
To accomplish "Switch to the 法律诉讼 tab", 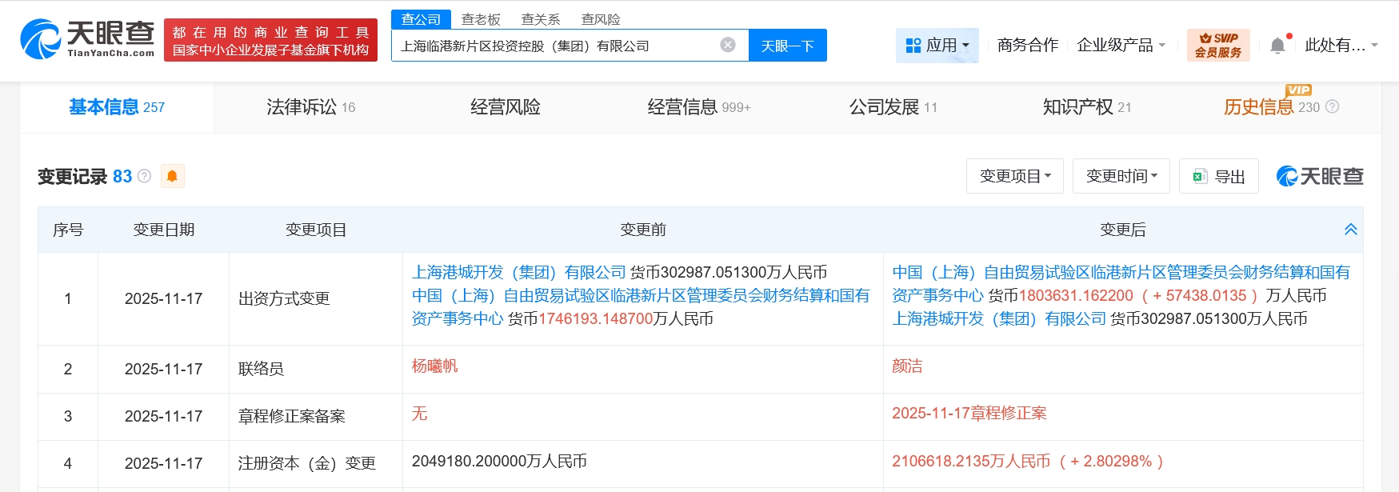I will 310,107.
